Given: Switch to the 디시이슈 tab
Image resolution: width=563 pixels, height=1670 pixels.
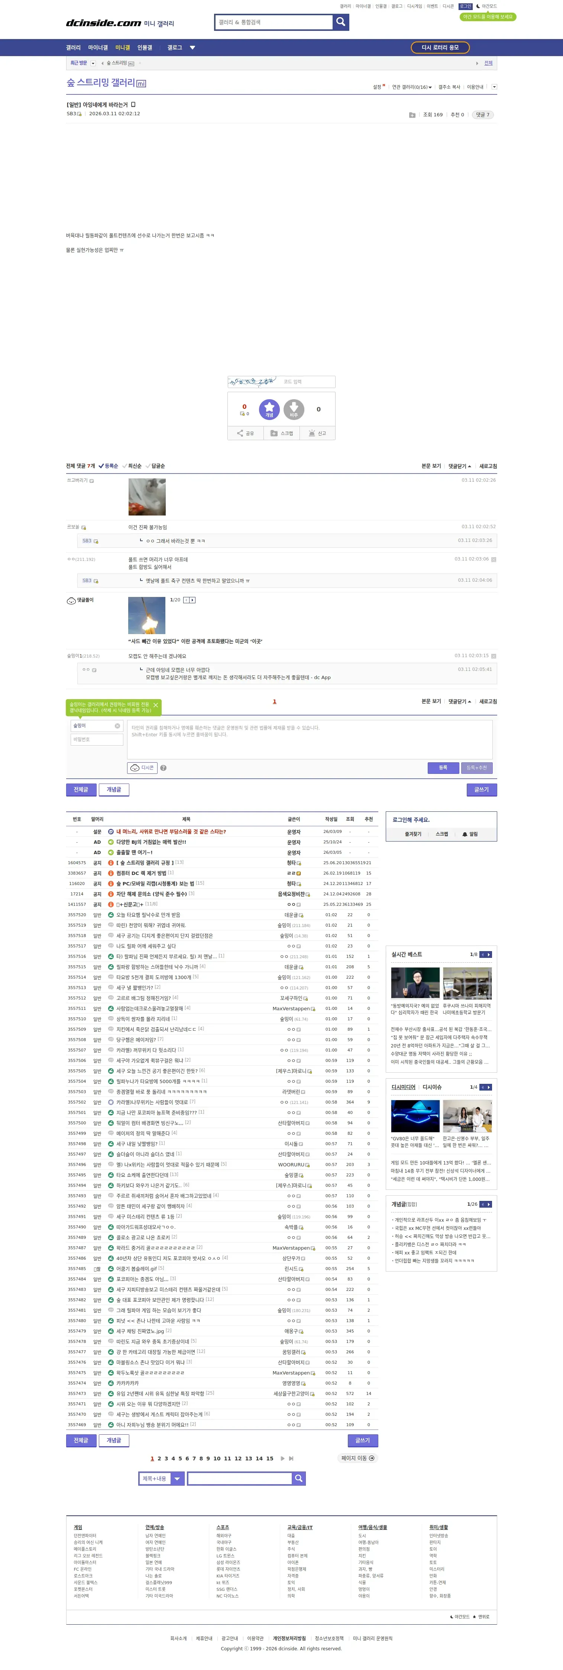Looking at the screenshot, I should [432, 1087].
